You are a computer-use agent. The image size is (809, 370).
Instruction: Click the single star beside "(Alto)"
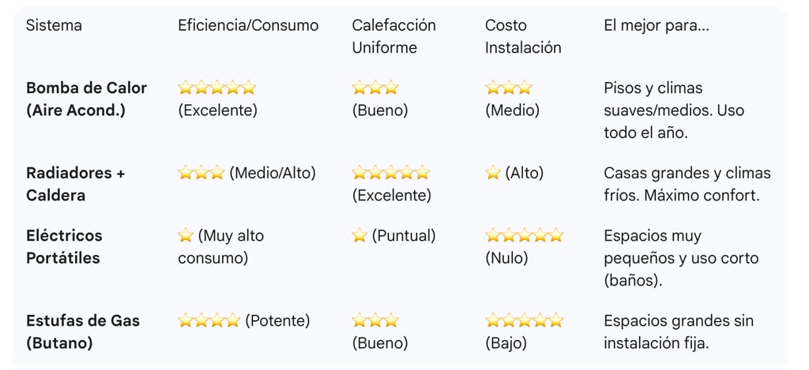point(493,173)
